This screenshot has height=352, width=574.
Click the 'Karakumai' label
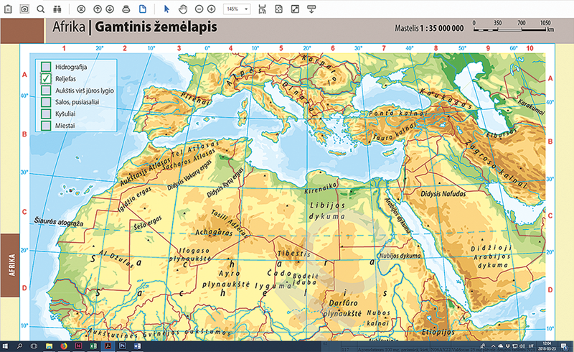[531, 107]
